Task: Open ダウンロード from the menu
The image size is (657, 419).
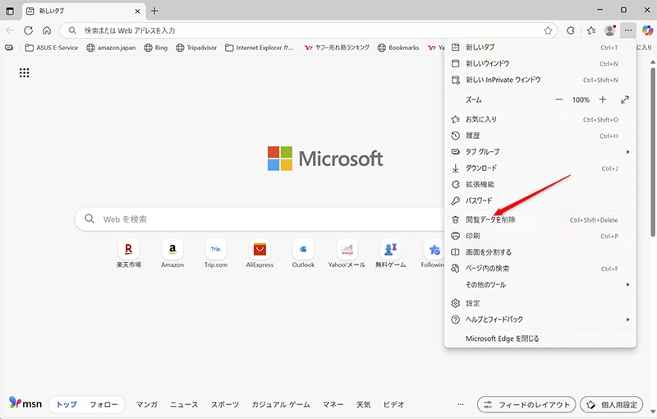Action: pyautogui.click(x=540, y=168)
